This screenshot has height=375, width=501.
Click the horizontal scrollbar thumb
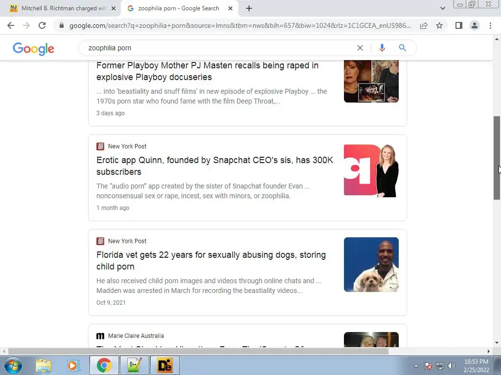[198, 352]
